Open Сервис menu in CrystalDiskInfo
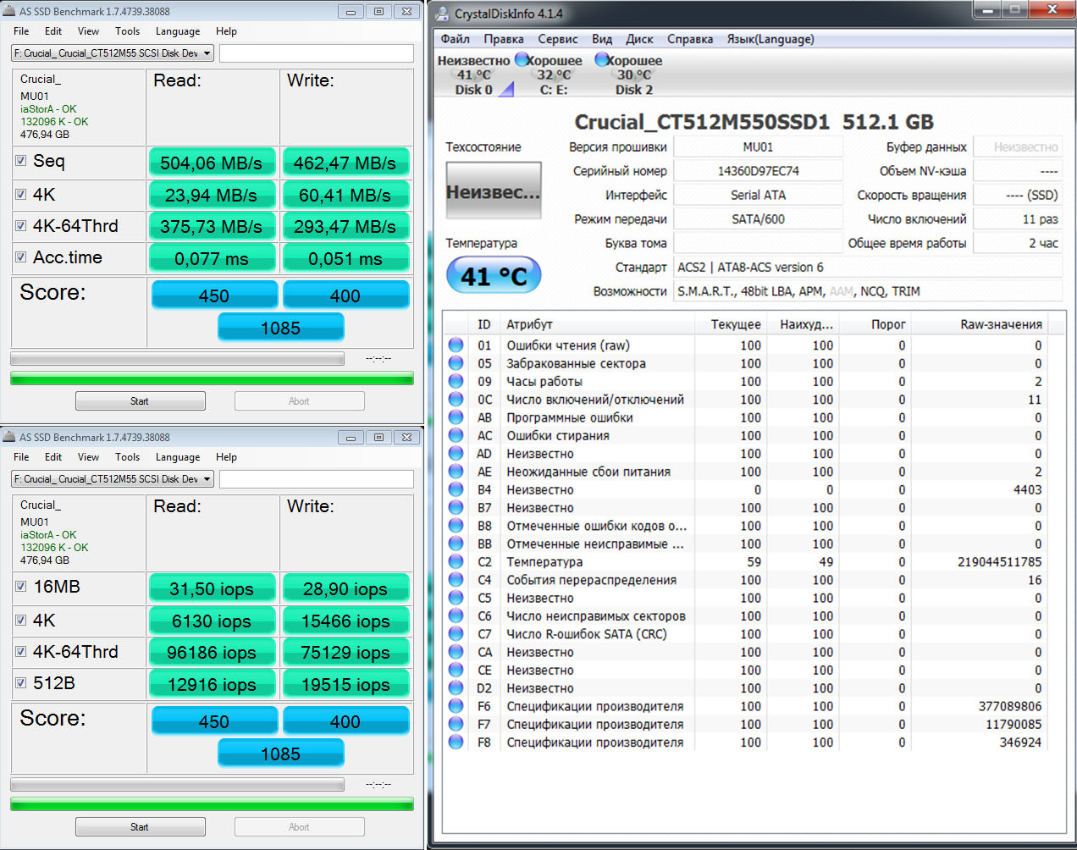This screenshot has width=1077, height=850. tap(558, 39)
